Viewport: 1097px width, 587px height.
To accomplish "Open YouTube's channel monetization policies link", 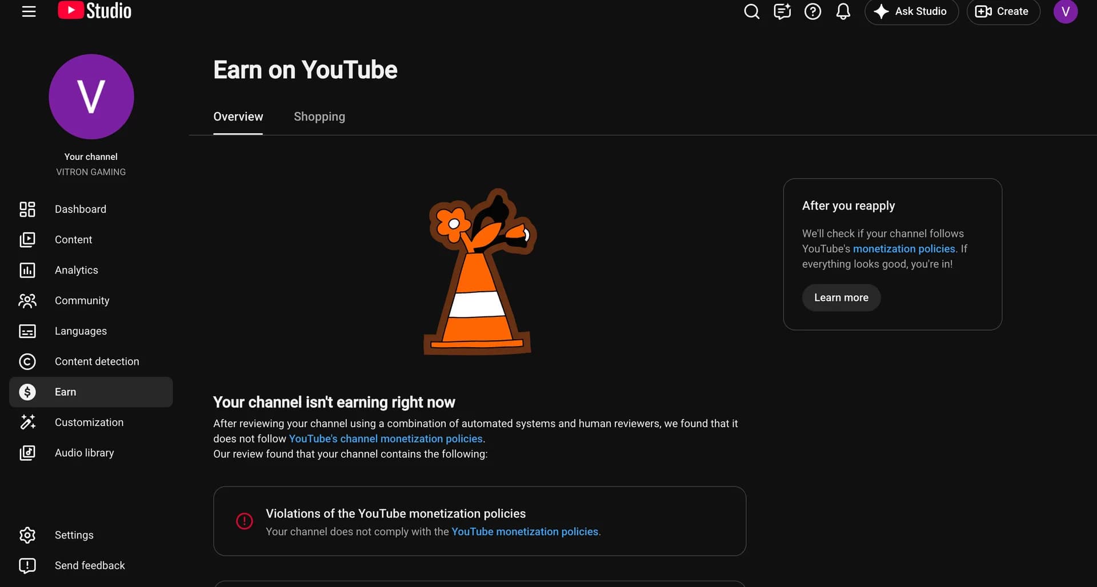I will pyautogui.click(x=386, y=439).
